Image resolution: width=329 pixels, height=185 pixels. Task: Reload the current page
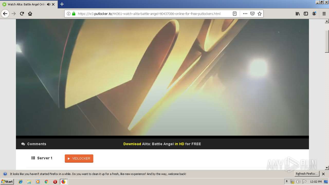[x=22, y=14]
